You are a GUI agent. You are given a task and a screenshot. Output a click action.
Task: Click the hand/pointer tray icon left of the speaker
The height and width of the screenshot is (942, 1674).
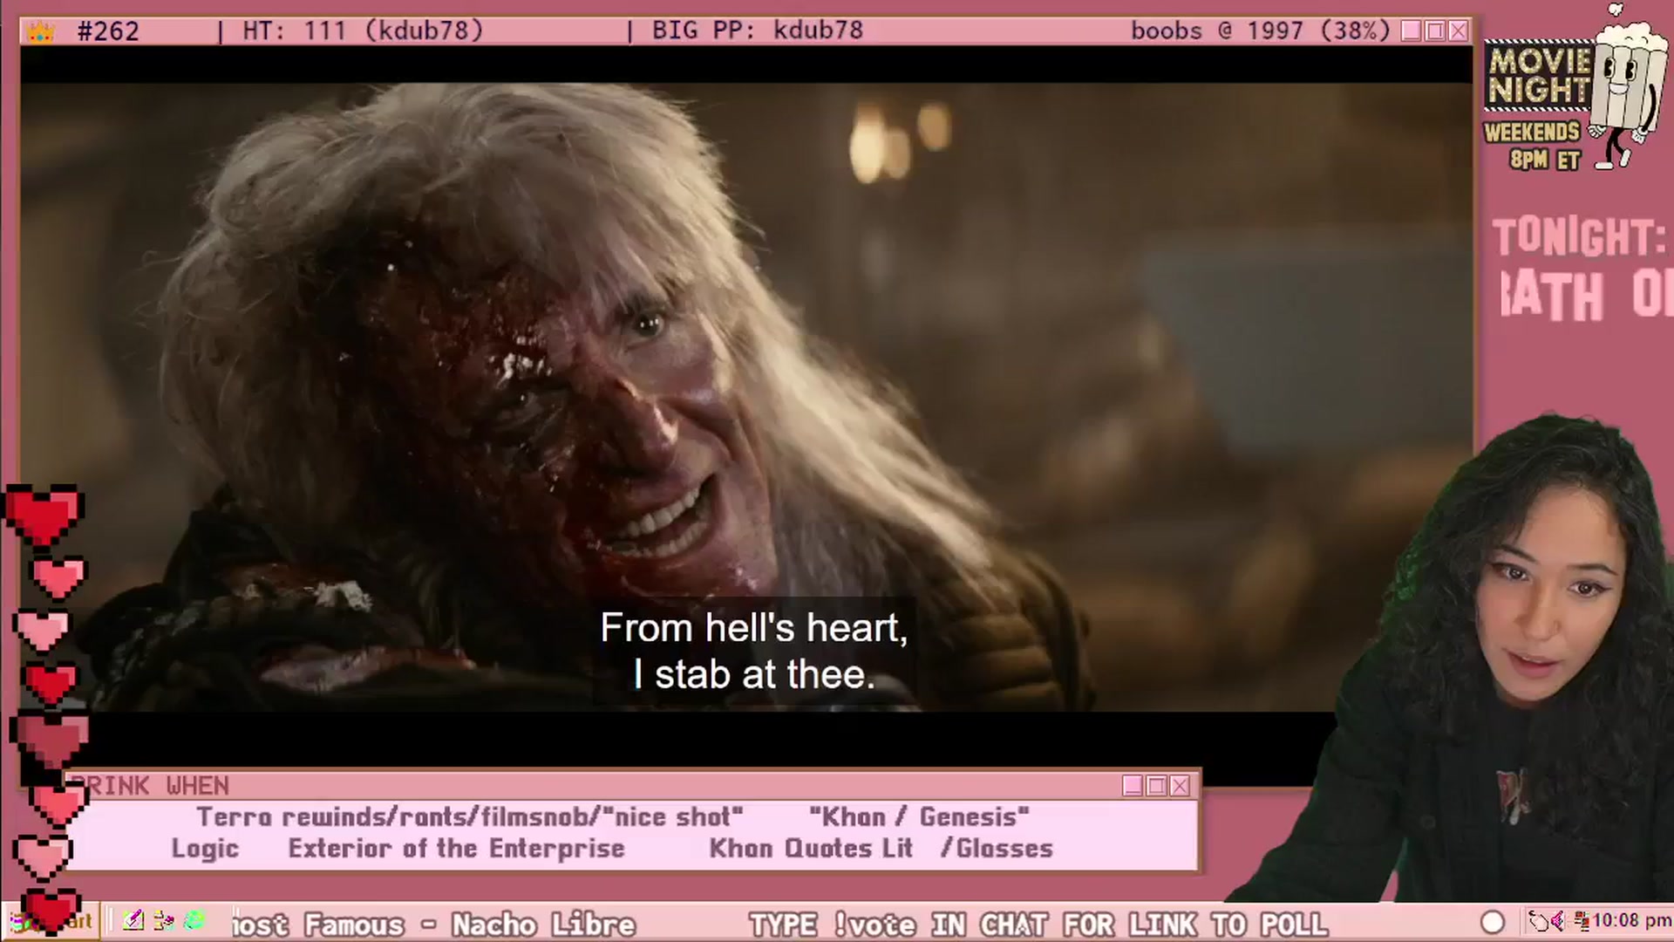coord(1541,921)
